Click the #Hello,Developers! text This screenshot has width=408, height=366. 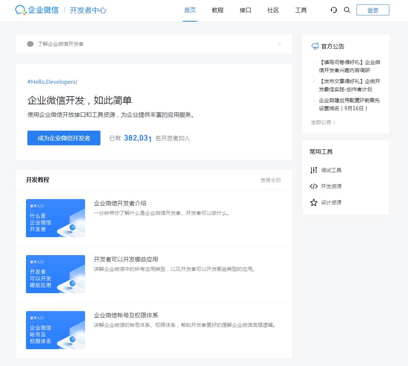click(52, 82)
